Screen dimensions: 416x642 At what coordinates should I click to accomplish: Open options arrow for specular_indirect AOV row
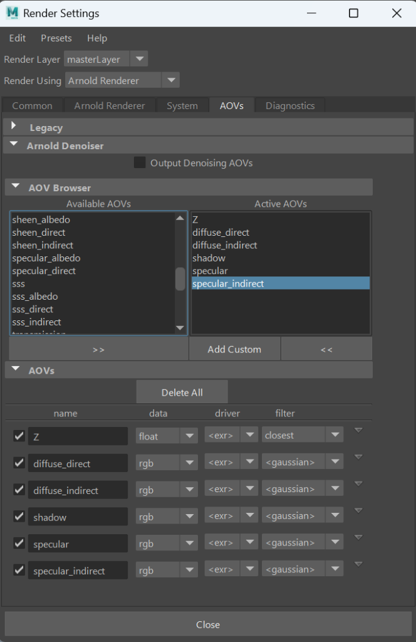click(358, 564)
